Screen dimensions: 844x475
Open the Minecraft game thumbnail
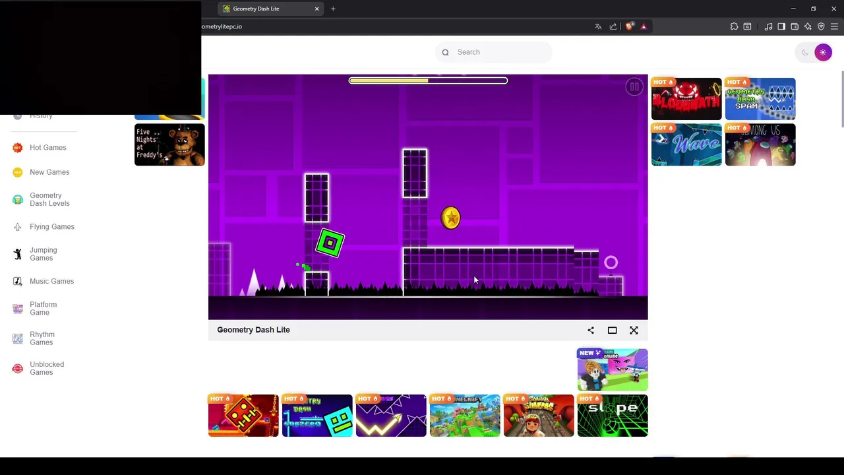pyautogui.click(x=465, y=416)
